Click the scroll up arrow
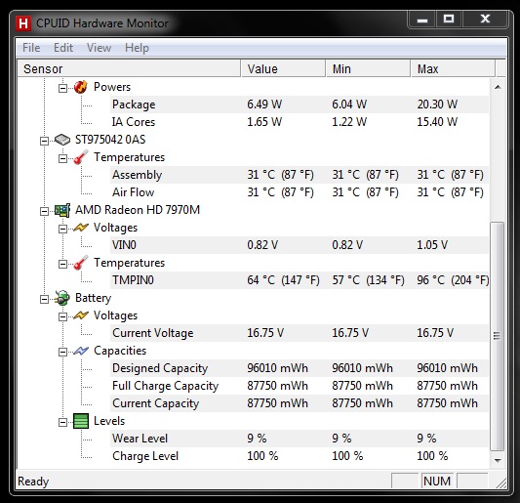520x503 pixels. pyautogui.click(x=498, y=87)
